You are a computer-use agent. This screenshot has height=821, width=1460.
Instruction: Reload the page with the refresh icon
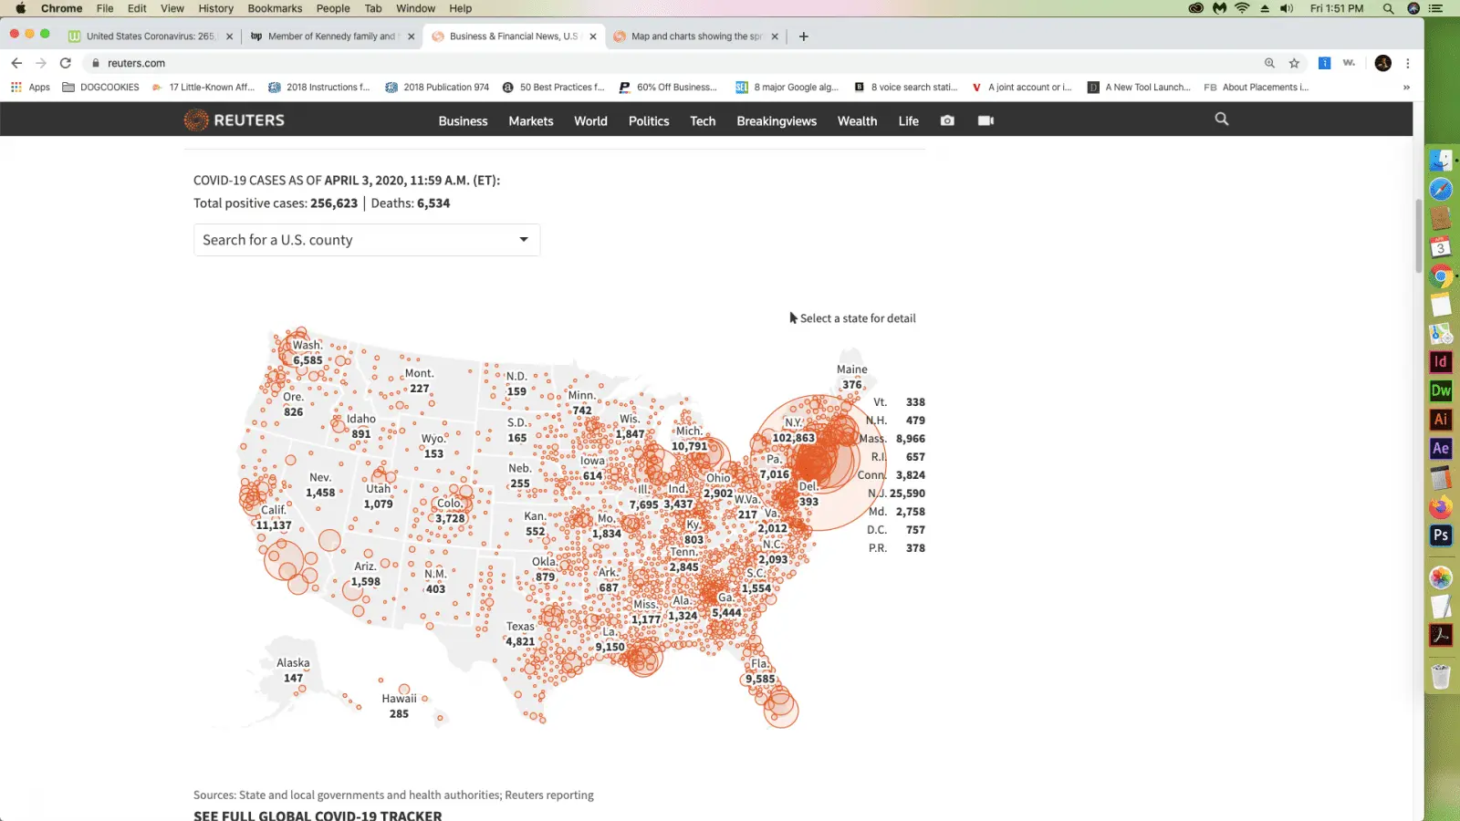click(x=66, y=63)
